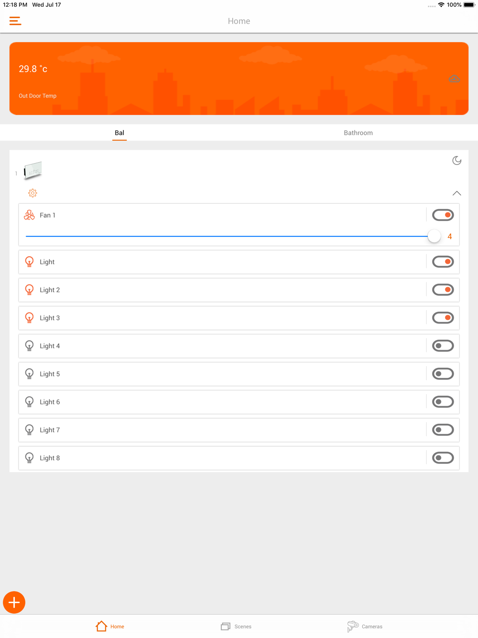478x638 pixels.
Task: Turn off Fan 1 switch
Action: tap(443, 215)
